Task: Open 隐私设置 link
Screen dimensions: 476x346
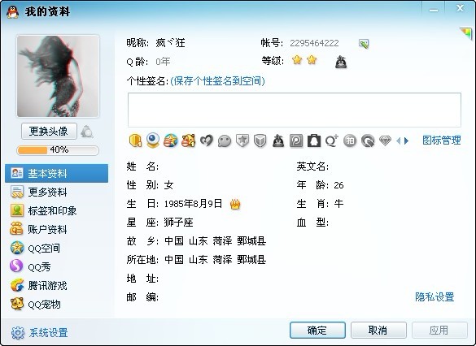Action: click(x=435, y=297)
